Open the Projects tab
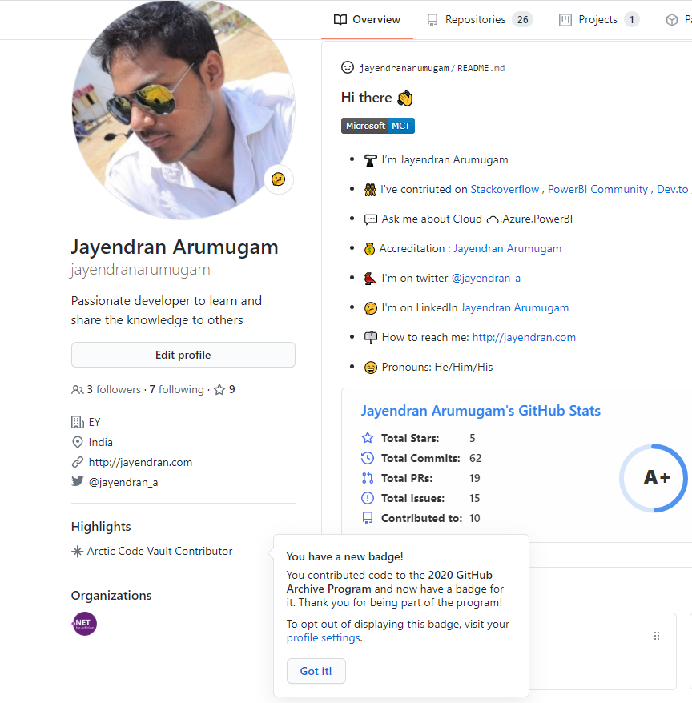 [599, 20]
